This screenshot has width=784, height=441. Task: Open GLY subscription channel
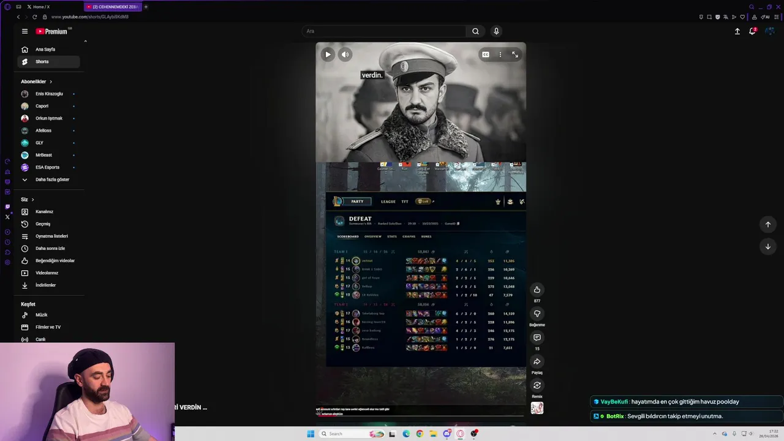click(x=49, y=143)
